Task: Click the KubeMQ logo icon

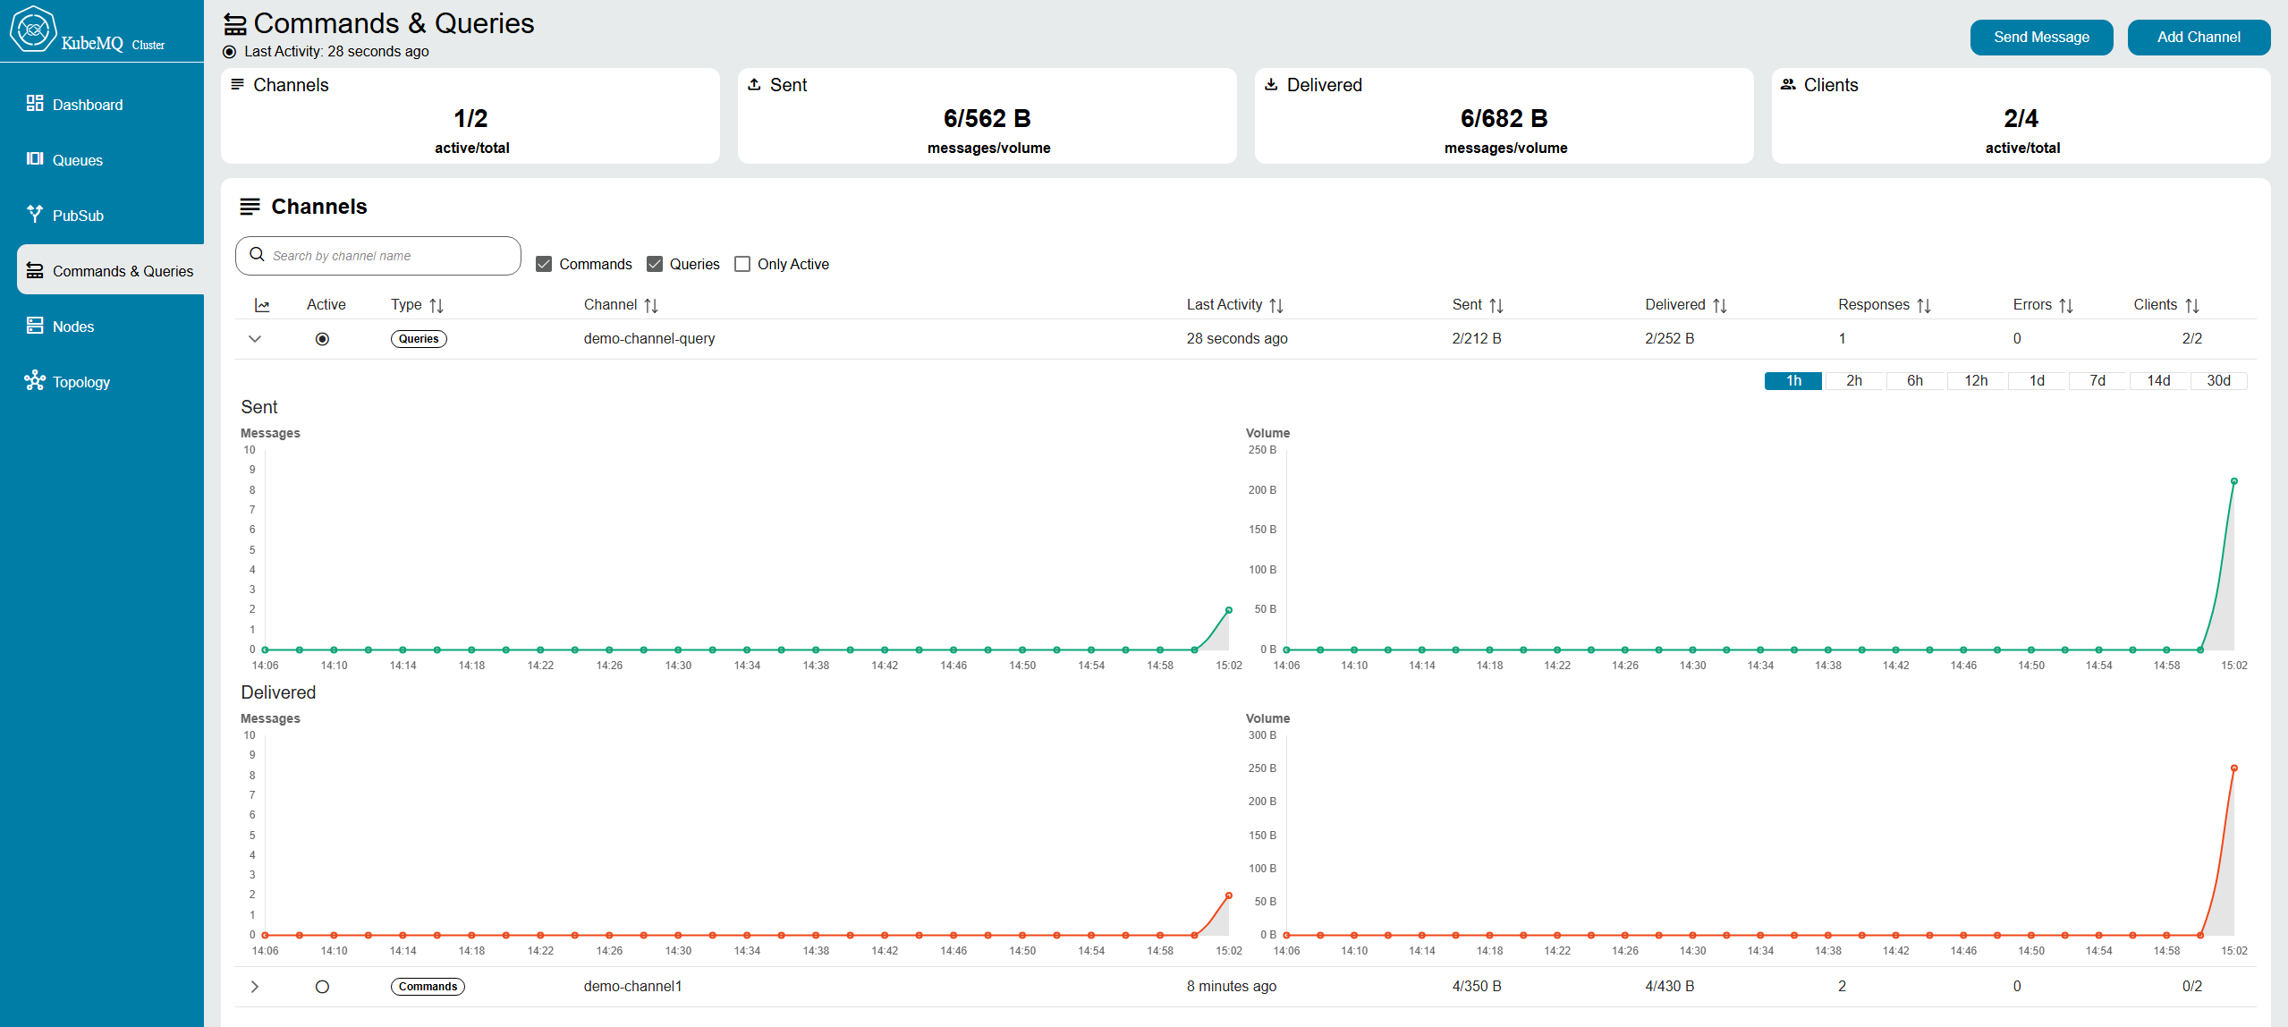Action: pos(33,29)
